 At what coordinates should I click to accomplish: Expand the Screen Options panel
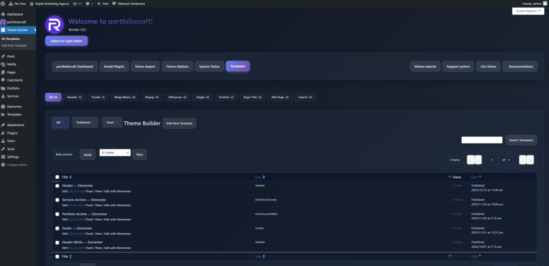[x=528, y=11]
